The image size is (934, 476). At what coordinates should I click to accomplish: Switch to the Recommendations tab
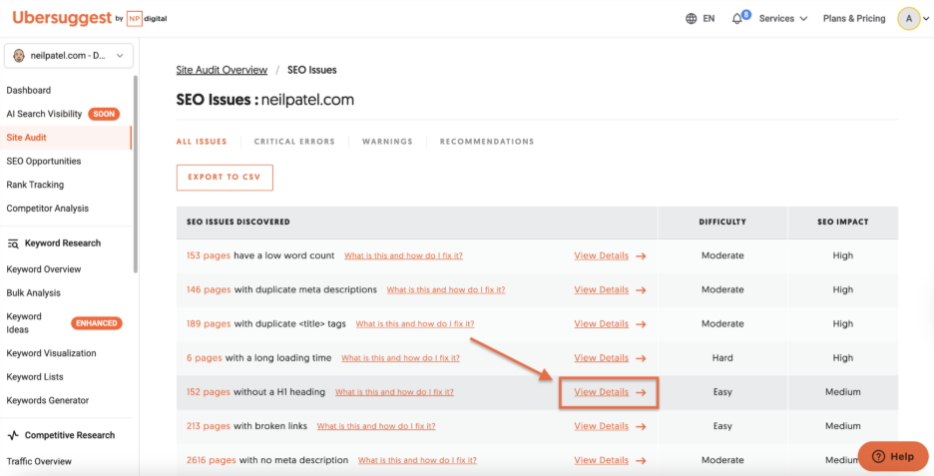click(487, 142)
